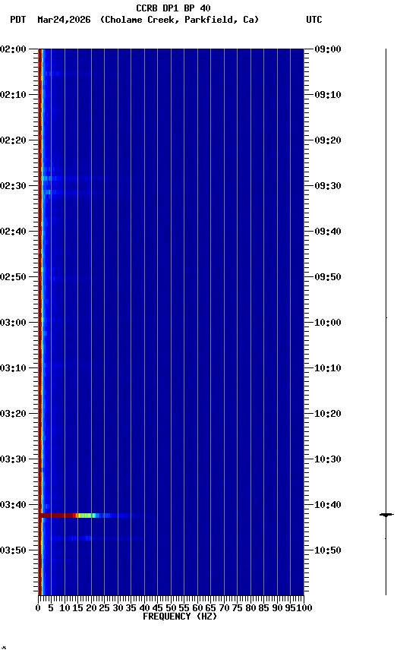Click the PDT time label "02:50"
Screen dimensions: 419x656
tap(13, 277)
